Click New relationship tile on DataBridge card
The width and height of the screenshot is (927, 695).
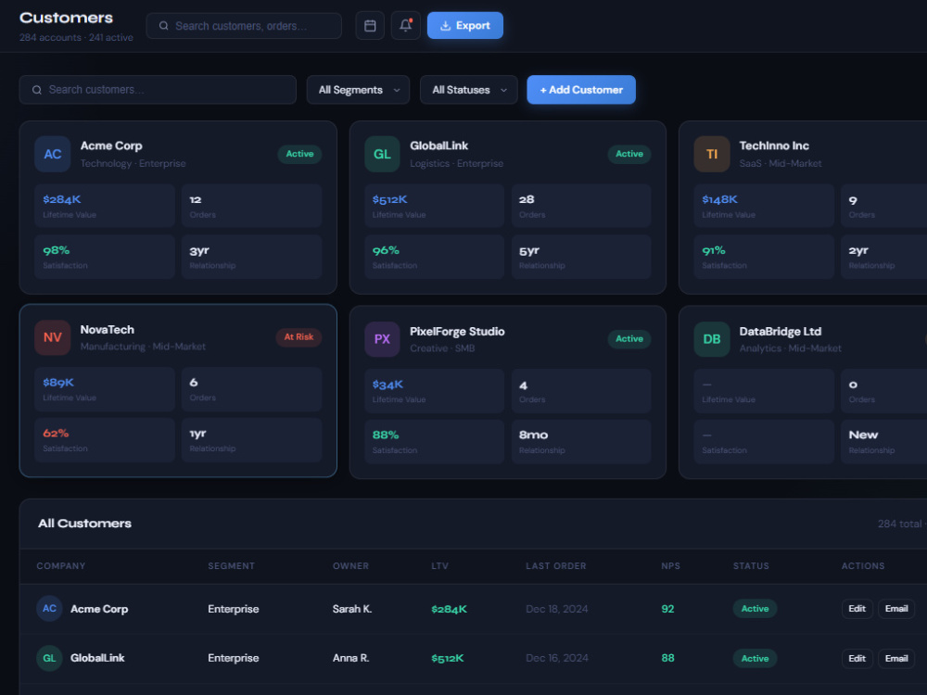883,441
